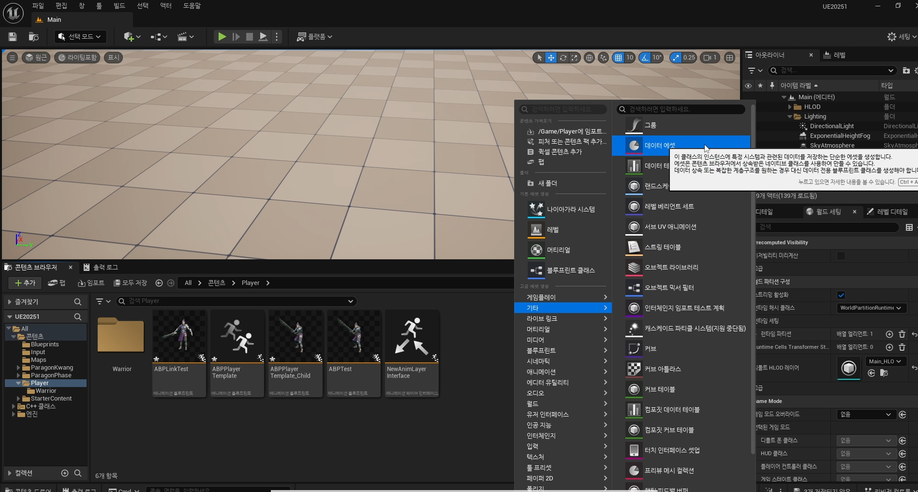Viewport: 918px width, 492px height.
Task: Toggle scale snapping in viewport
Action: 675,58
